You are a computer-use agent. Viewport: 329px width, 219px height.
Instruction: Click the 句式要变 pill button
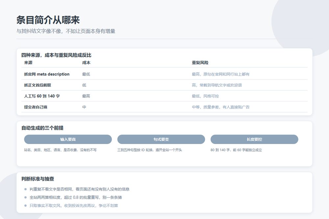[161, 139]
